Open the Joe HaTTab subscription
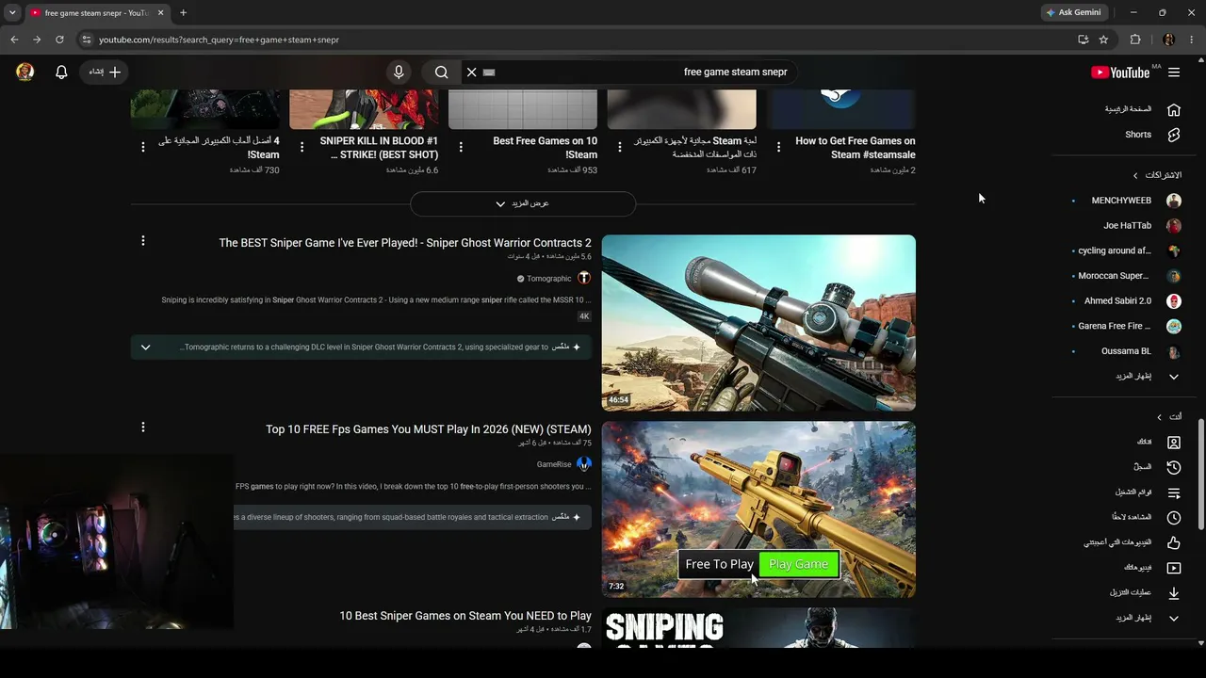The image size is (1206, 678). click(x=1127, y=226)
